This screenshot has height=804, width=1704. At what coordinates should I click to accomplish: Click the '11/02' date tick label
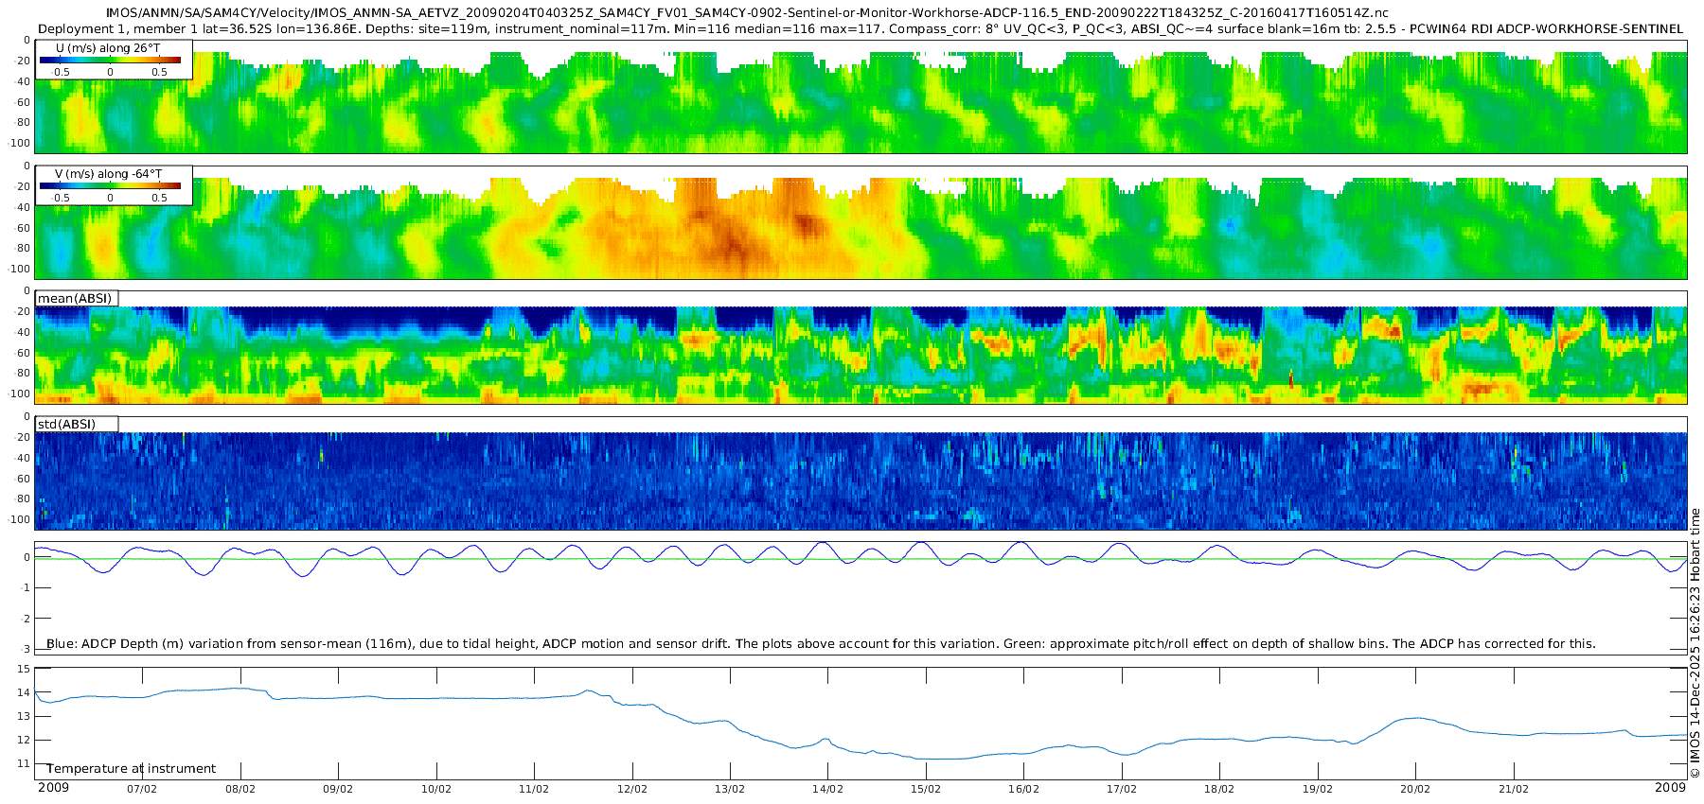[x=534, y=789]
